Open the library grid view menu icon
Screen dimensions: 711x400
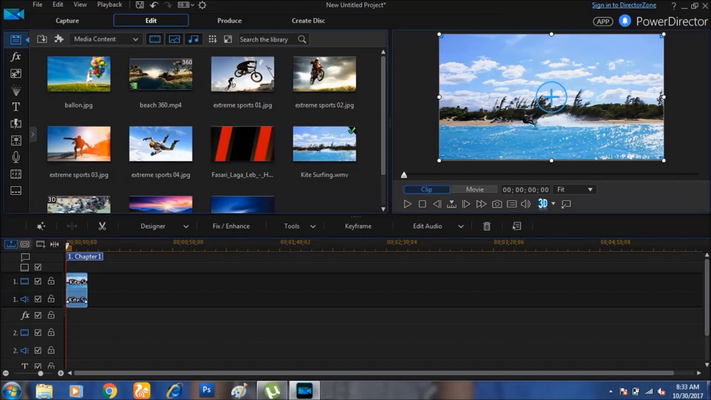tap(212, 39)
